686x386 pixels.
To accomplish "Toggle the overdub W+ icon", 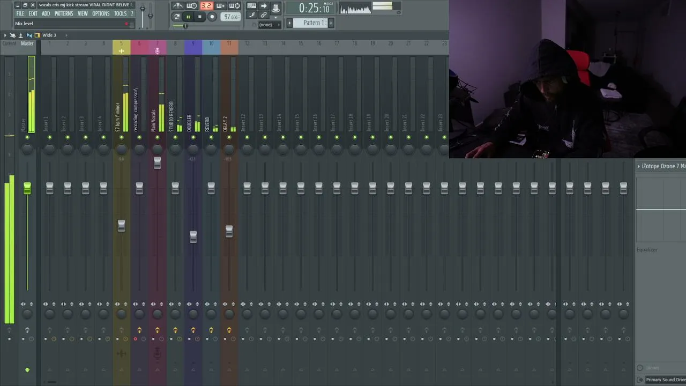I will (x=220, y=6).
